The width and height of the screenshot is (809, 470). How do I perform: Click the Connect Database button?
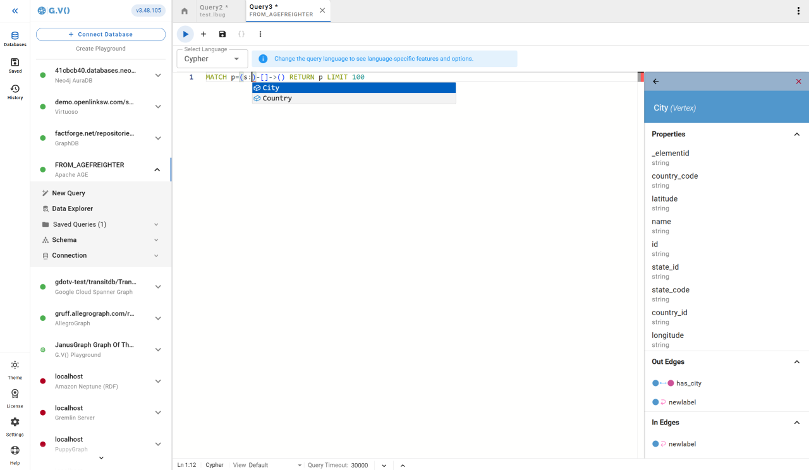pyautogui.click(x=101, y=34)
